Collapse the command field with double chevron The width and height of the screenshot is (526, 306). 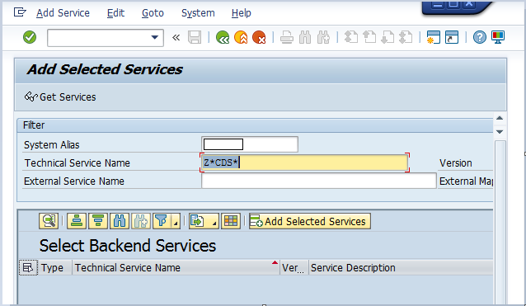(176, 37)
